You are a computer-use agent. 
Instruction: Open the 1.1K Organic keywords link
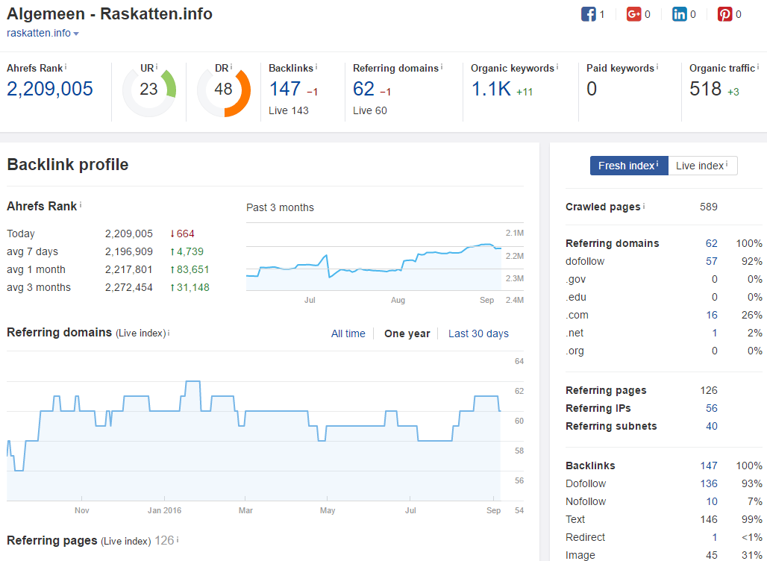pos(491,89)
